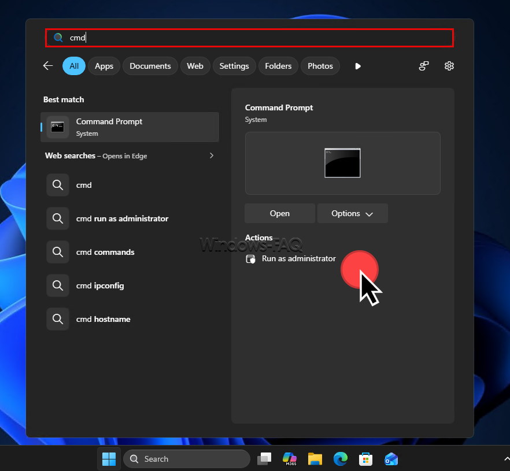Screen dimensions: 510x471
Task: Launch Outlook from the taskbar
Action: click(391, 459)
